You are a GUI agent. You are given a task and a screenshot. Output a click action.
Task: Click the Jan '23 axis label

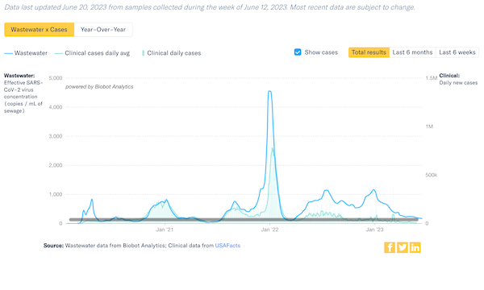(374, 230)
